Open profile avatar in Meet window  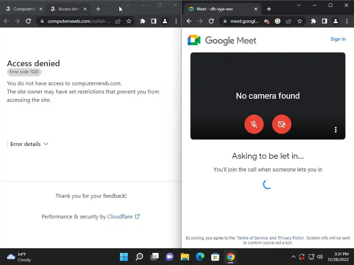click(x=336, y=21)
